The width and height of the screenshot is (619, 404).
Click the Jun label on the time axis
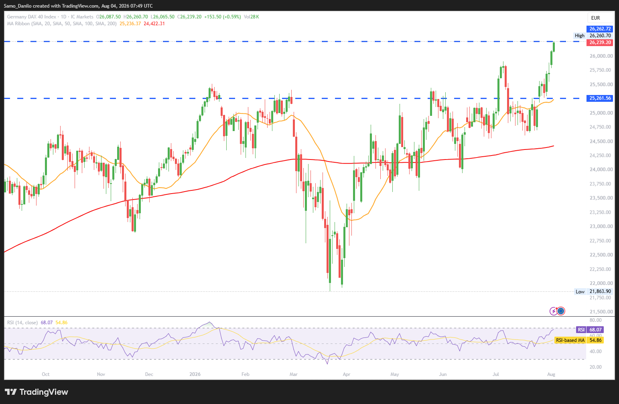click(x=443, y=374)
